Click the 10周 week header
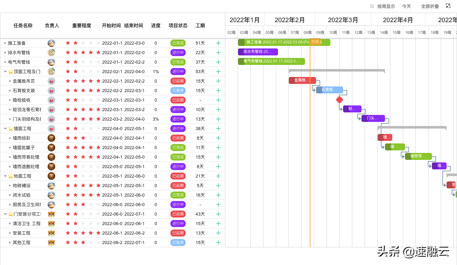The image size is (457, 265). pos(333,33)
